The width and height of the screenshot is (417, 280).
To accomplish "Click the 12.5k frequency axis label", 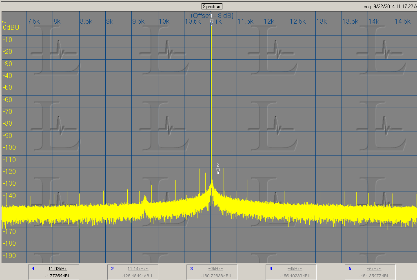I will [297, 21].
